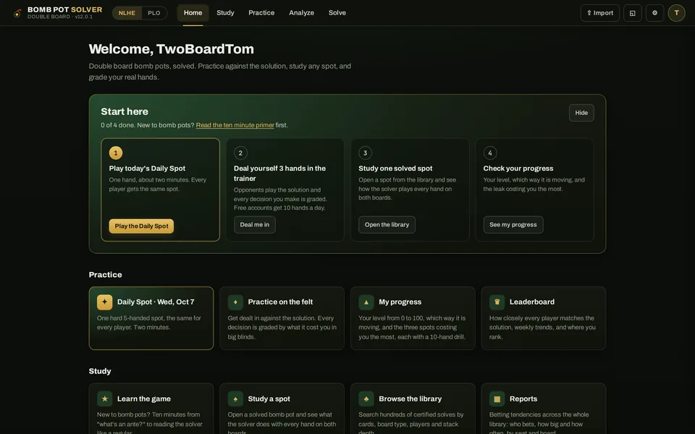This screenshot has width=695, height=434.
Task: Click the 'Practice' section heading
Action: [x=105, y=275]
